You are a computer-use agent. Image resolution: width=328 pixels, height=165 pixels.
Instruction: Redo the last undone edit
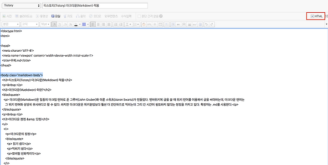click(212, 24)
